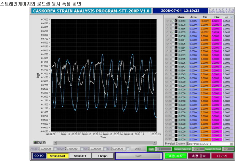Click the 측정 종료 button

pos(199,156)
